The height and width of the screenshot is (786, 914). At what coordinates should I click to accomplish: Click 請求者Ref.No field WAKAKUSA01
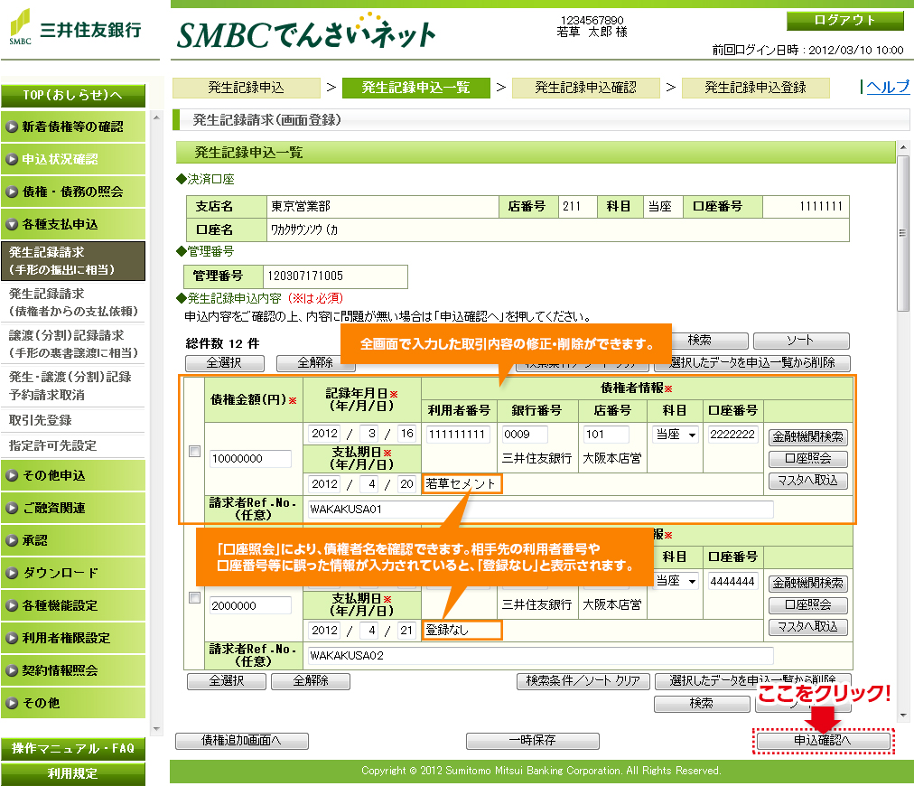pyautogui.click(x=540, y=509)
